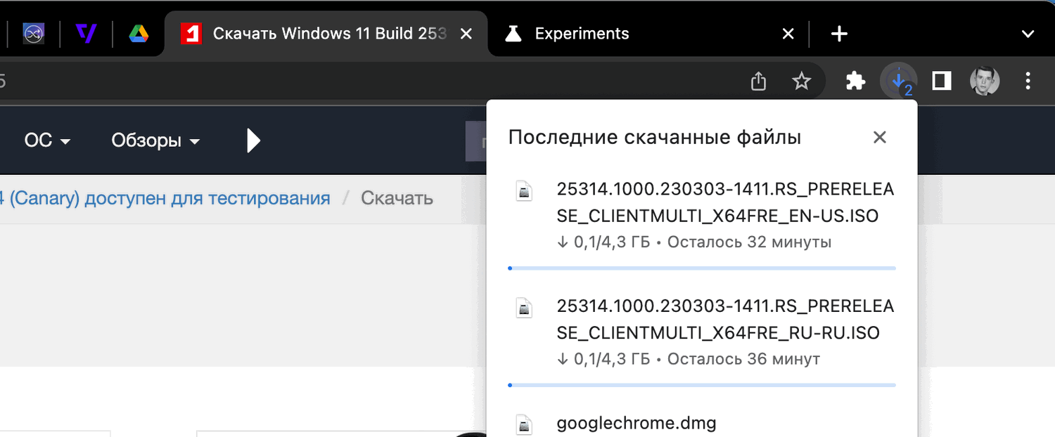Click the googlechrome.dmg download item
The height and width of the screenshot is (437, 1055).
[x=636, y=424]
